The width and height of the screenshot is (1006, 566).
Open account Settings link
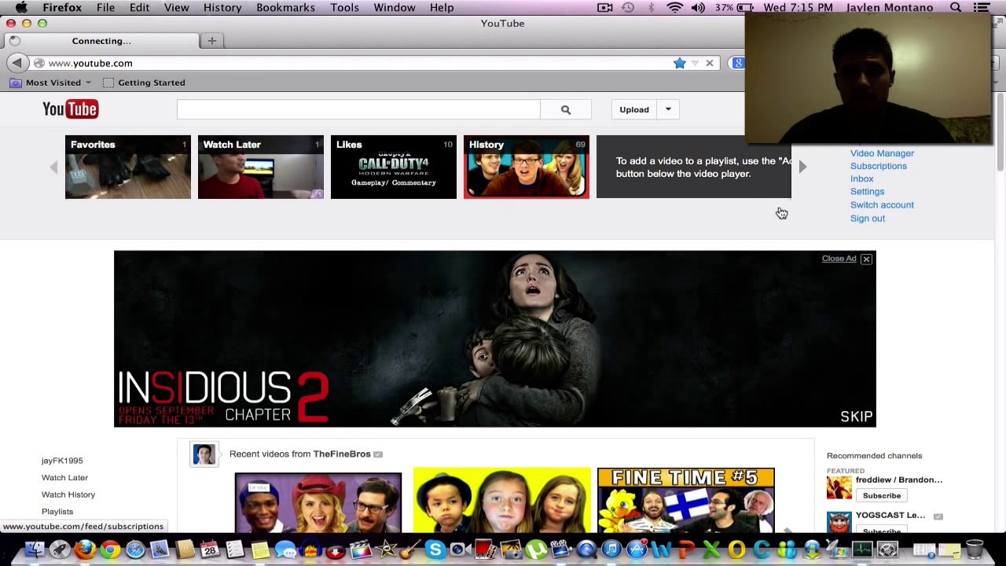pos(868,191)
